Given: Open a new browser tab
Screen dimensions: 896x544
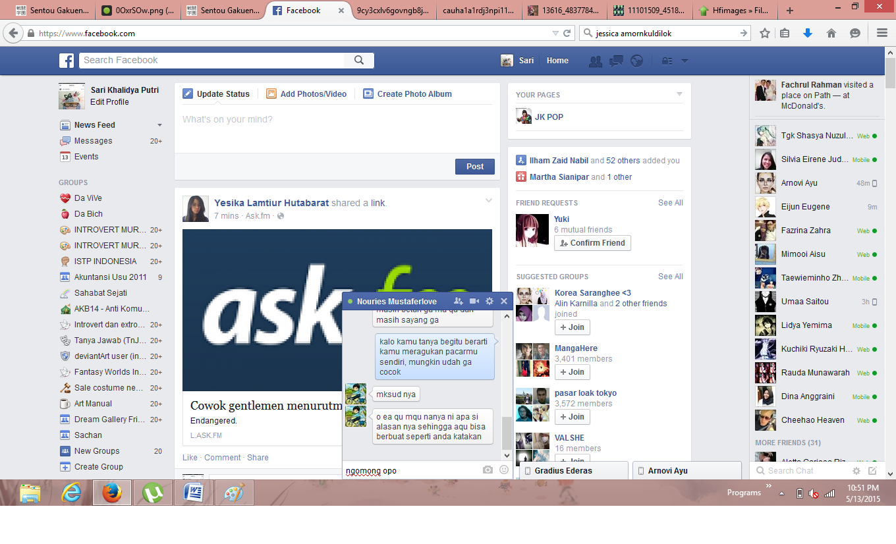Looking at the screenshot, I should 790,11.
